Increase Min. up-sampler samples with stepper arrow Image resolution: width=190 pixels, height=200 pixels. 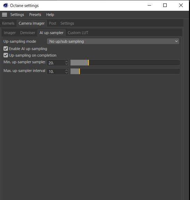(x=66, y=62)
